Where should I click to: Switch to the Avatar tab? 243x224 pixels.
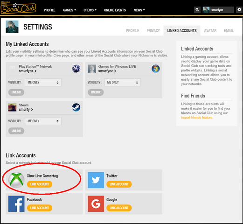pyautogui.click(x=210, y=31)
